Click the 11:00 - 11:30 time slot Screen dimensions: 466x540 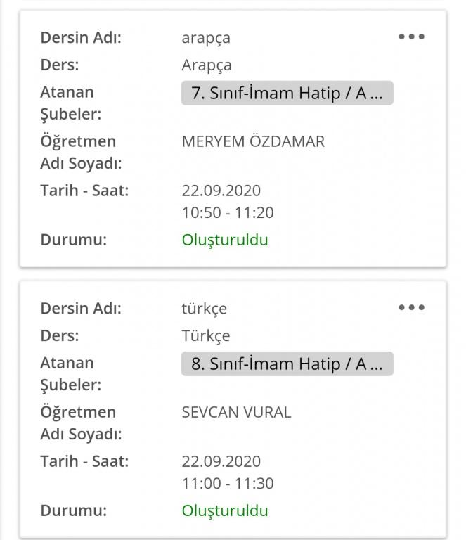click(x=228, y=483)
